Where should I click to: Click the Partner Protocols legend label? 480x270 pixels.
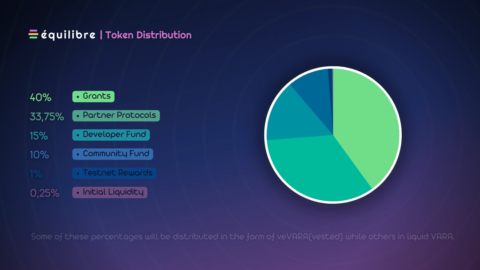116,115
